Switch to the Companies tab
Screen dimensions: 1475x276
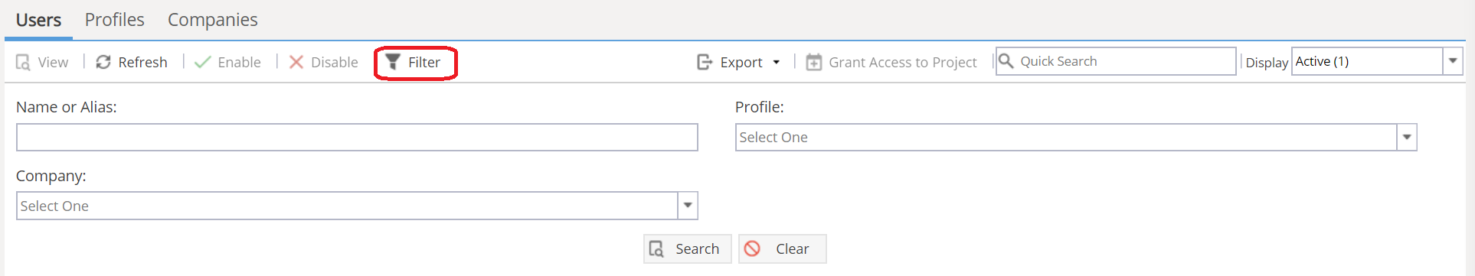click(x=213, y=20)
